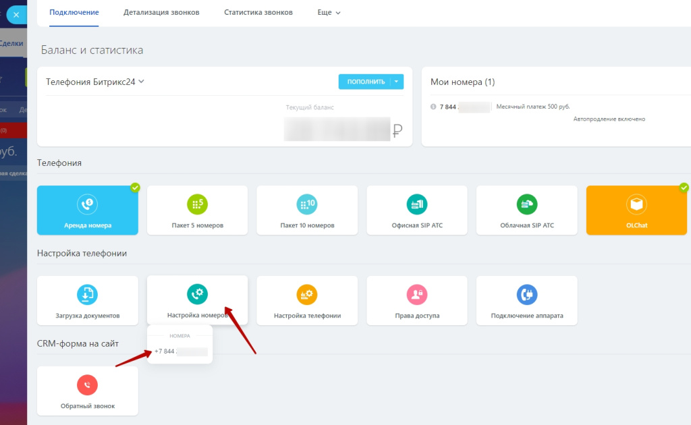Image resolution: width=691 pixels, height=425 pixels.
Task: Select the Пакет 10 номеров icon
Action: [x=307, y=204]
